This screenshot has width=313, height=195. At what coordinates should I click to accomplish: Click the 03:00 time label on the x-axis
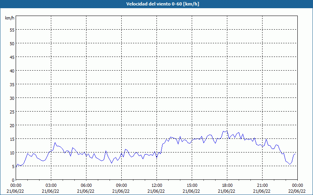(x=51, y=185)
